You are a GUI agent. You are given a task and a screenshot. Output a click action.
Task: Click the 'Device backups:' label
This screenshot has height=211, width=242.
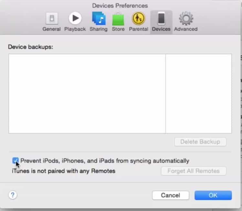[30, 47]
